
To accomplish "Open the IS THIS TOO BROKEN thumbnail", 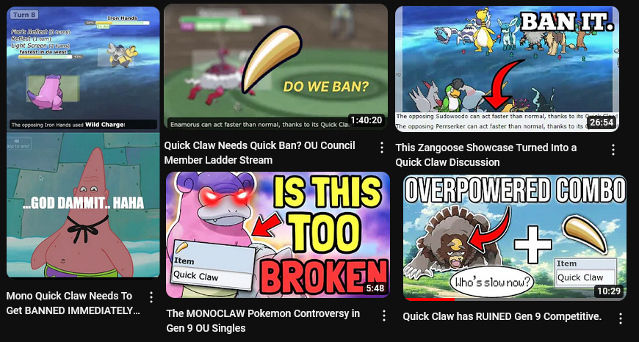I will (x=278, y=235).
